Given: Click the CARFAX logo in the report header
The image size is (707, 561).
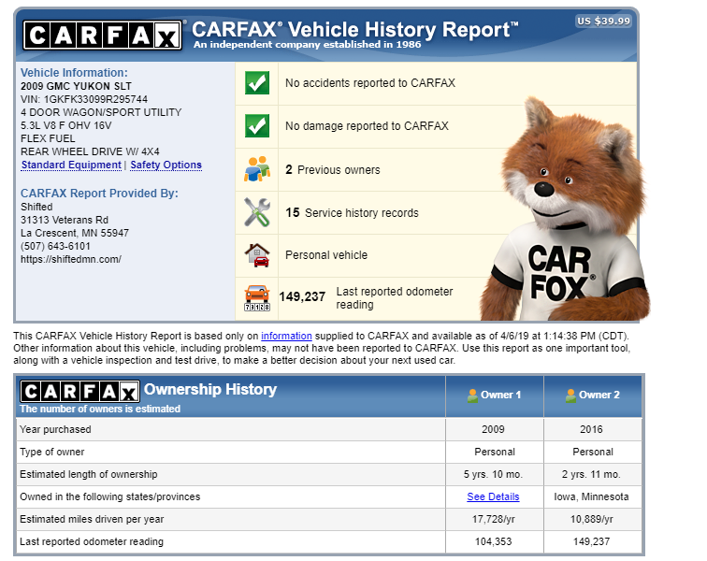Looking at the screenshot, I should (x=103, y=36).
